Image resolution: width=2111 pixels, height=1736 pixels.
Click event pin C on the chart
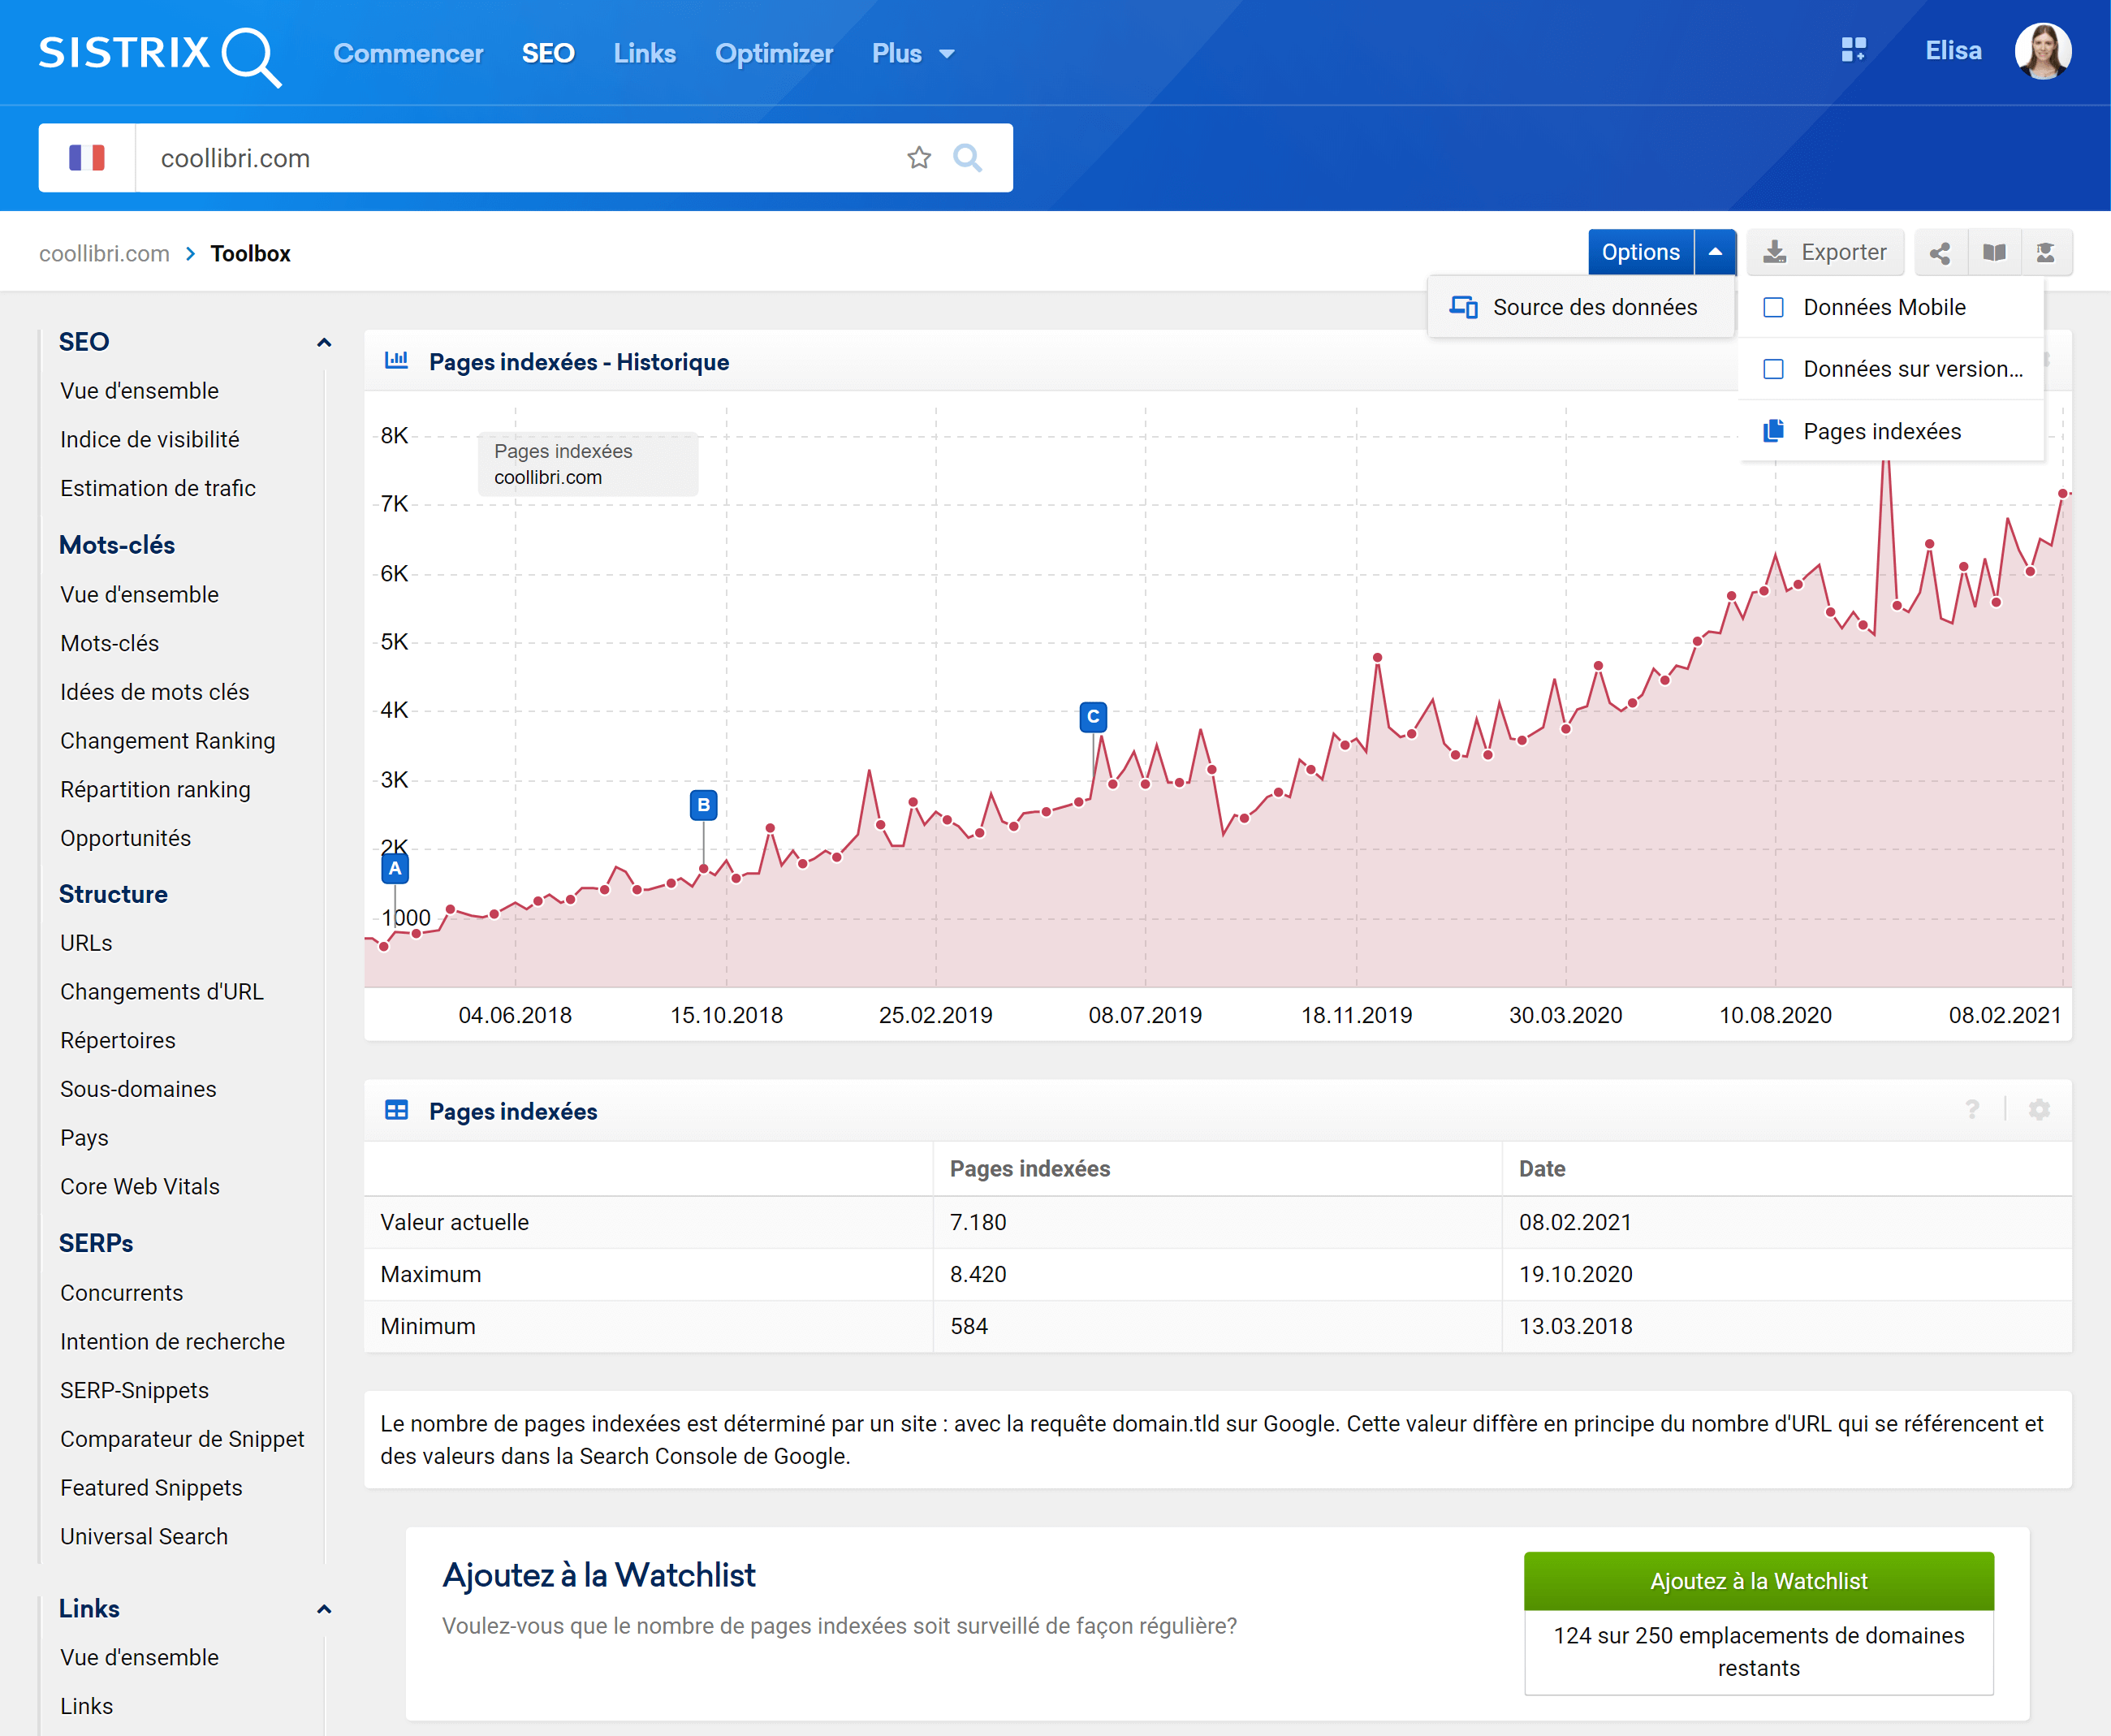pyautogui.click(x=1093, y=717)
